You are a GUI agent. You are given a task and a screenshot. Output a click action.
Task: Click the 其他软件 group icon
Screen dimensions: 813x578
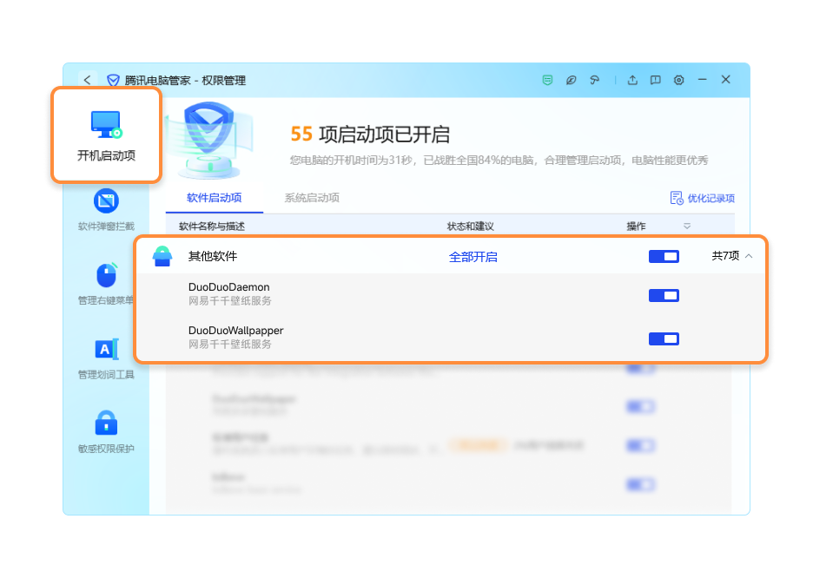(x=162, y=256)
